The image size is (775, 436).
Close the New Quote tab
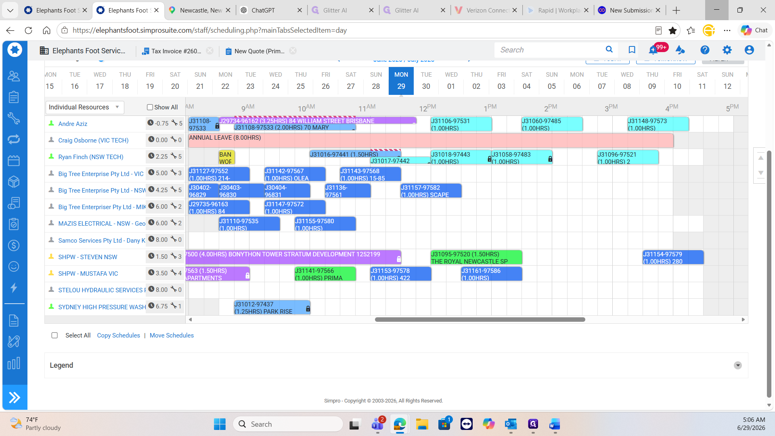pyautogui.click(x=293, y=50)
